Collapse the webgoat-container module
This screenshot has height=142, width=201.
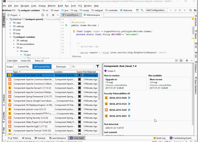pos(10,37)
